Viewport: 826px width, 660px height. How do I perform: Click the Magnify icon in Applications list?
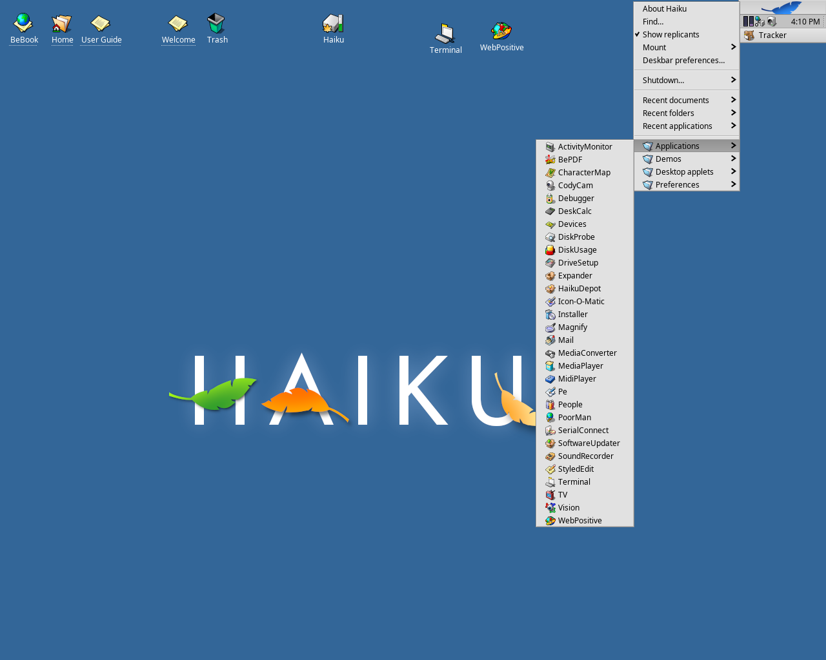[x=550, y=327]
